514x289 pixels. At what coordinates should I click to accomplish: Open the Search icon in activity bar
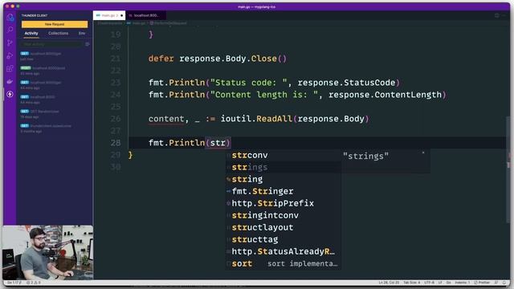(10, 30)
